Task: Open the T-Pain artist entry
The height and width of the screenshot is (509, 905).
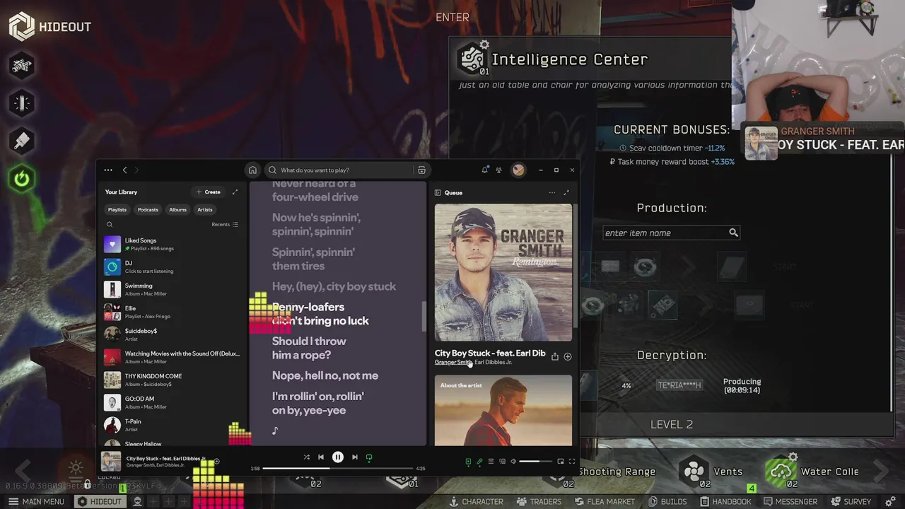Action: coord(172,426)
